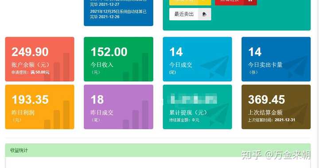Click the number 18 above 昨日成交
The width and height of the screenshot is (319, 168).
97,100
